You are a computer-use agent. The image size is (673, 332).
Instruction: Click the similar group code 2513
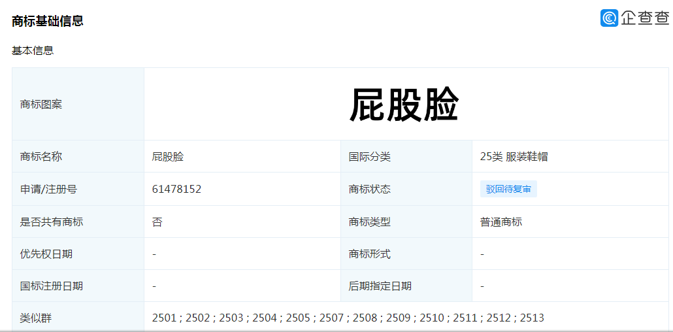point(532,318)
